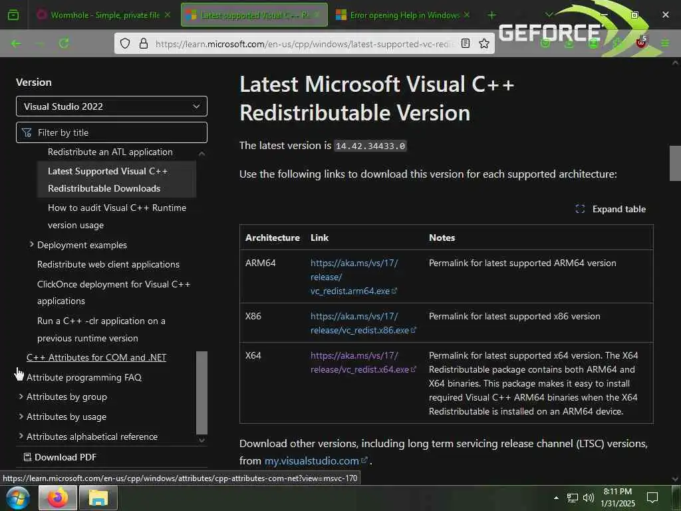The width and height of the screenshot is (681, 511).
Task: Click the X64 architecture cell
Action: coord(253,355)
